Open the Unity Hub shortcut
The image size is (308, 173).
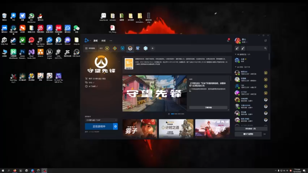[x=4, y=41]
